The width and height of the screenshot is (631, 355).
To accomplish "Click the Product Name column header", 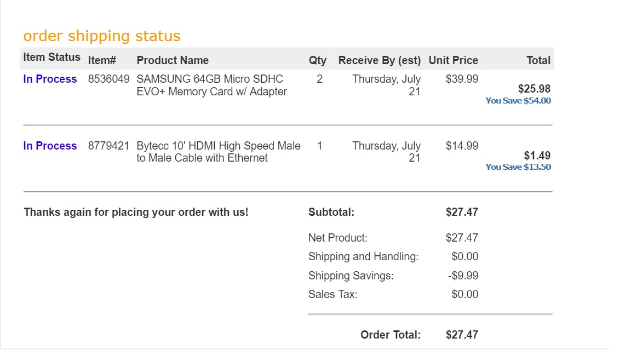I will (173, 60).
